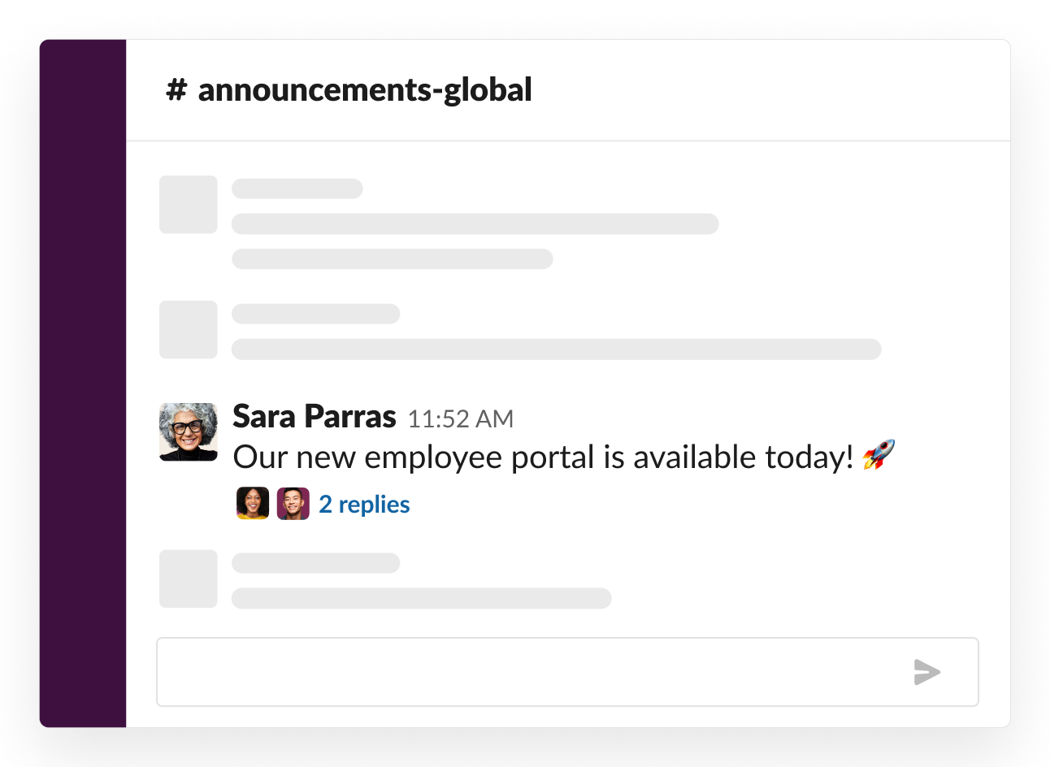Click the bottom placeholder message's text bar
Image resolution: width=1050 pixels, height=767 pixels.
(x=422, y=599)
